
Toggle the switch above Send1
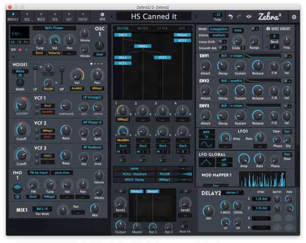pyautogui.click(x=122, y=192)
